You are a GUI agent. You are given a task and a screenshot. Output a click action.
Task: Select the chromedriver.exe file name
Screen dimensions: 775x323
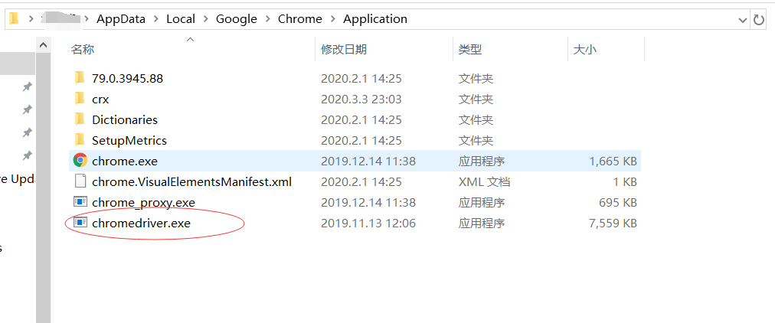142,223
